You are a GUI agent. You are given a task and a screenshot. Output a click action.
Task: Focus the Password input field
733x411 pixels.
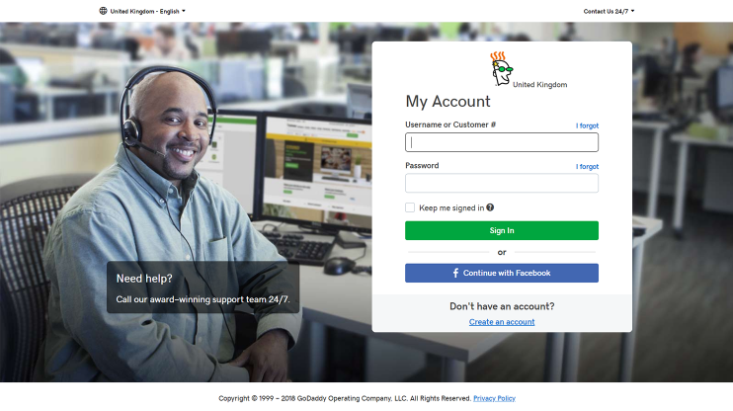(x=502, y=183)
